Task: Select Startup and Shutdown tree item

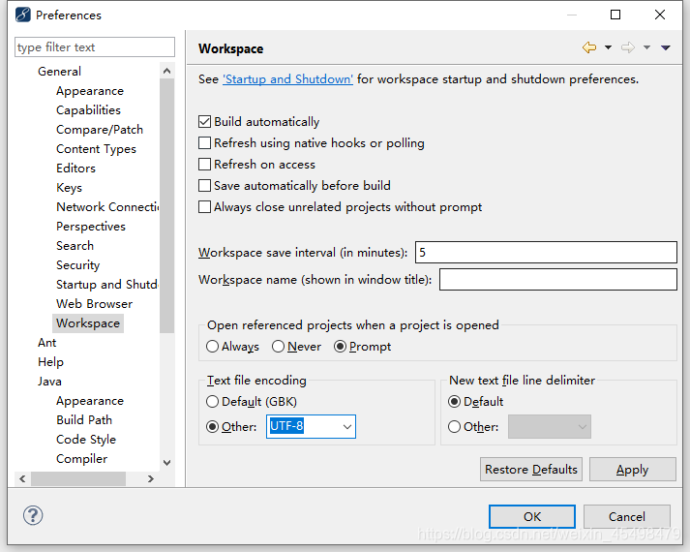Action: 106,285
